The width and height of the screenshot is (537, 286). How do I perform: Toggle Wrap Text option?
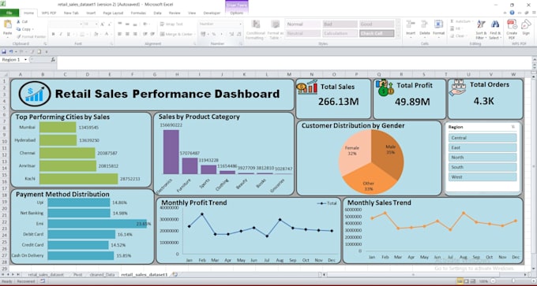tap(171, 24)
